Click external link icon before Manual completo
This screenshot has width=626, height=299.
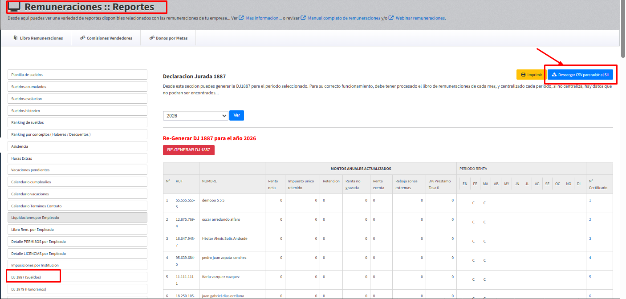(x=303, y=18)
